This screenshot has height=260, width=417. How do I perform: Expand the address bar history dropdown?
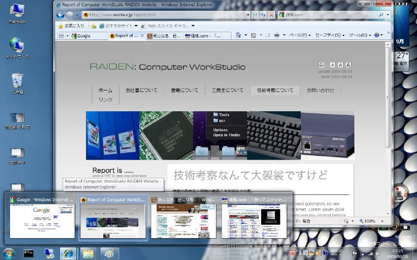coord(248,15)
